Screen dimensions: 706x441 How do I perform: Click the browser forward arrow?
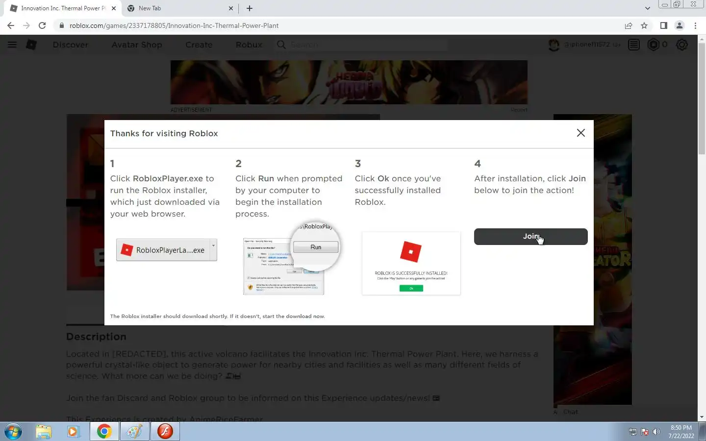(x=26, y=25)
